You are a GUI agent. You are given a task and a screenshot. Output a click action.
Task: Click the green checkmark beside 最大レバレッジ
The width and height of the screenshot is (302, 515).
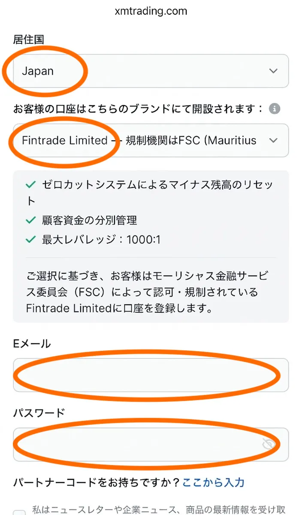pos(30,239)
